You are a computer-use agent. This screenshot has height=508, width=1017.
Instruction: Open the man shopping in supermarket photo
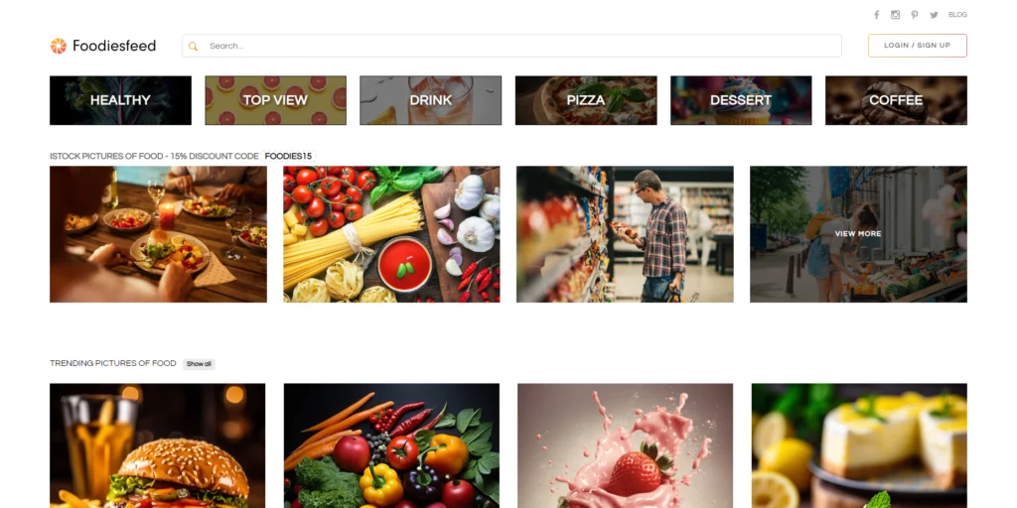tap(625, 234)
